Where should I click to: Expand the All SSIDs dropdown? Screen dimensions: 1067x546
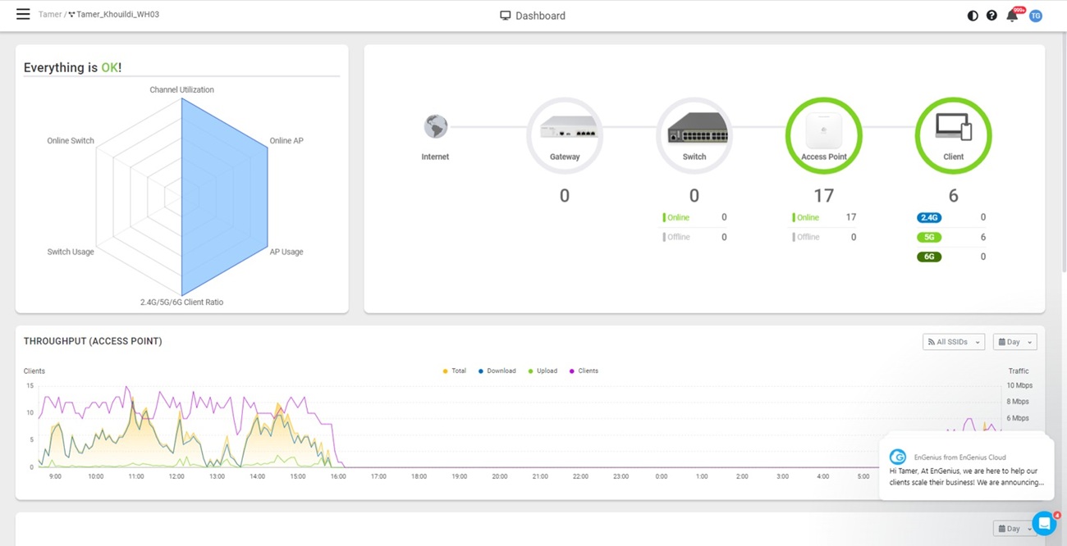[x=953, y=342]
